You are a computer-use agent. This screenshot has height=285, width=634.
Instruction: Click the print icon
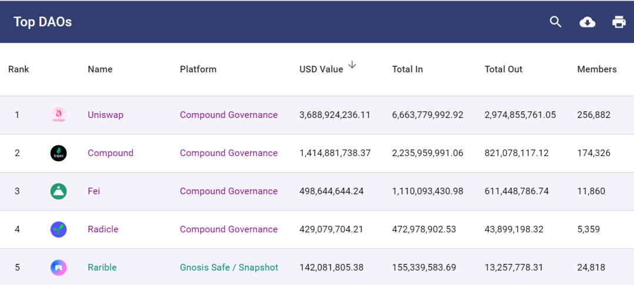(619, 22)
